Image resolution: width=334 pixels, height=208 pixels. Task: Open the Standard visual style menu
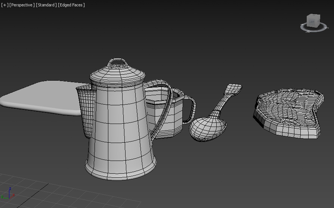[46, 5]
